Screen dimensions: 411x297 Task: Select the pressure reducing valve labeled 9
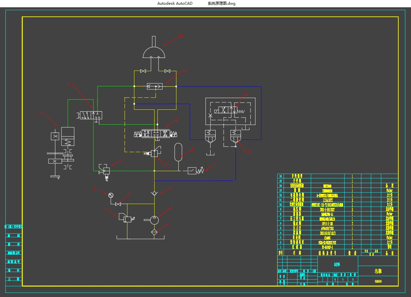pos(155,153)
